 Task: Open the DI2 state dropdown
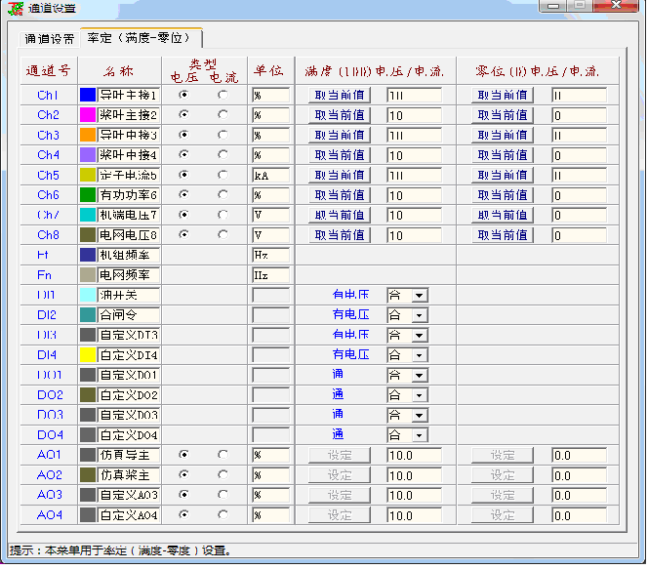click(419, 315)
